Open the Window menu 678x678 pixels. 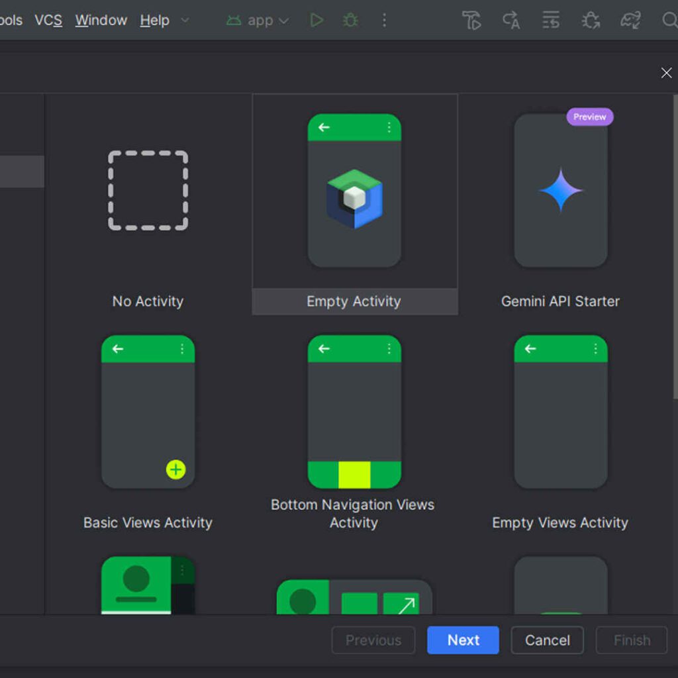(x=101, y=21)
